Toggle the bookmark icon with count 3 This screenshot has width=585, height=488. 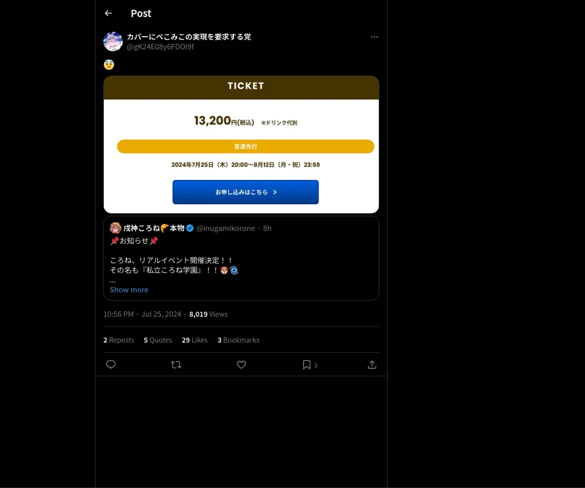point(310,365)
